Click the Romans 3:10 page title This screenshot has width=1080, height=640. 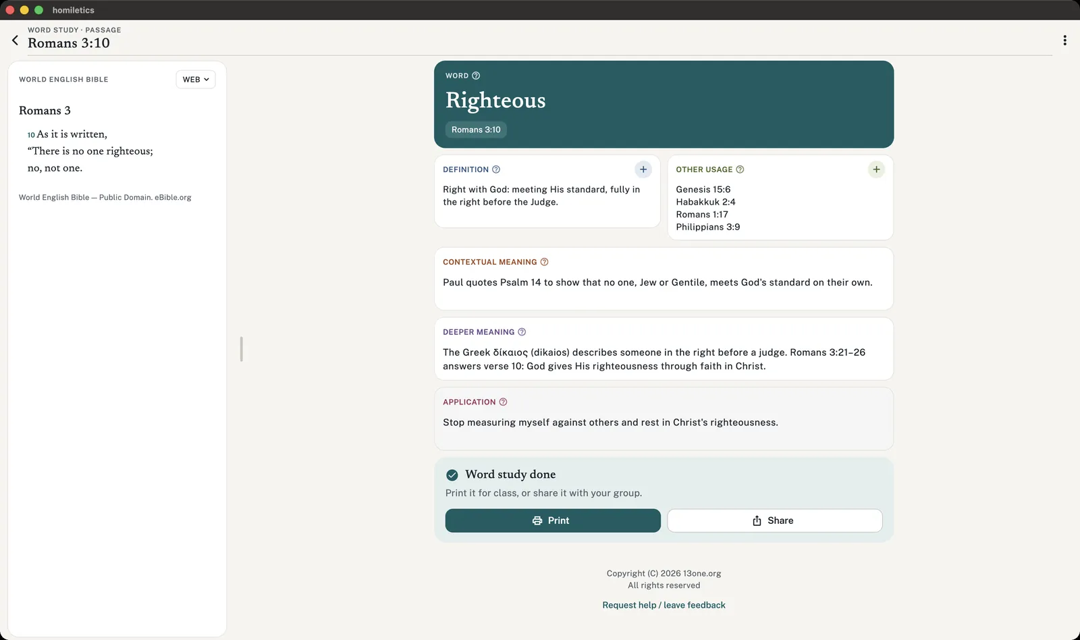point(69,43)
